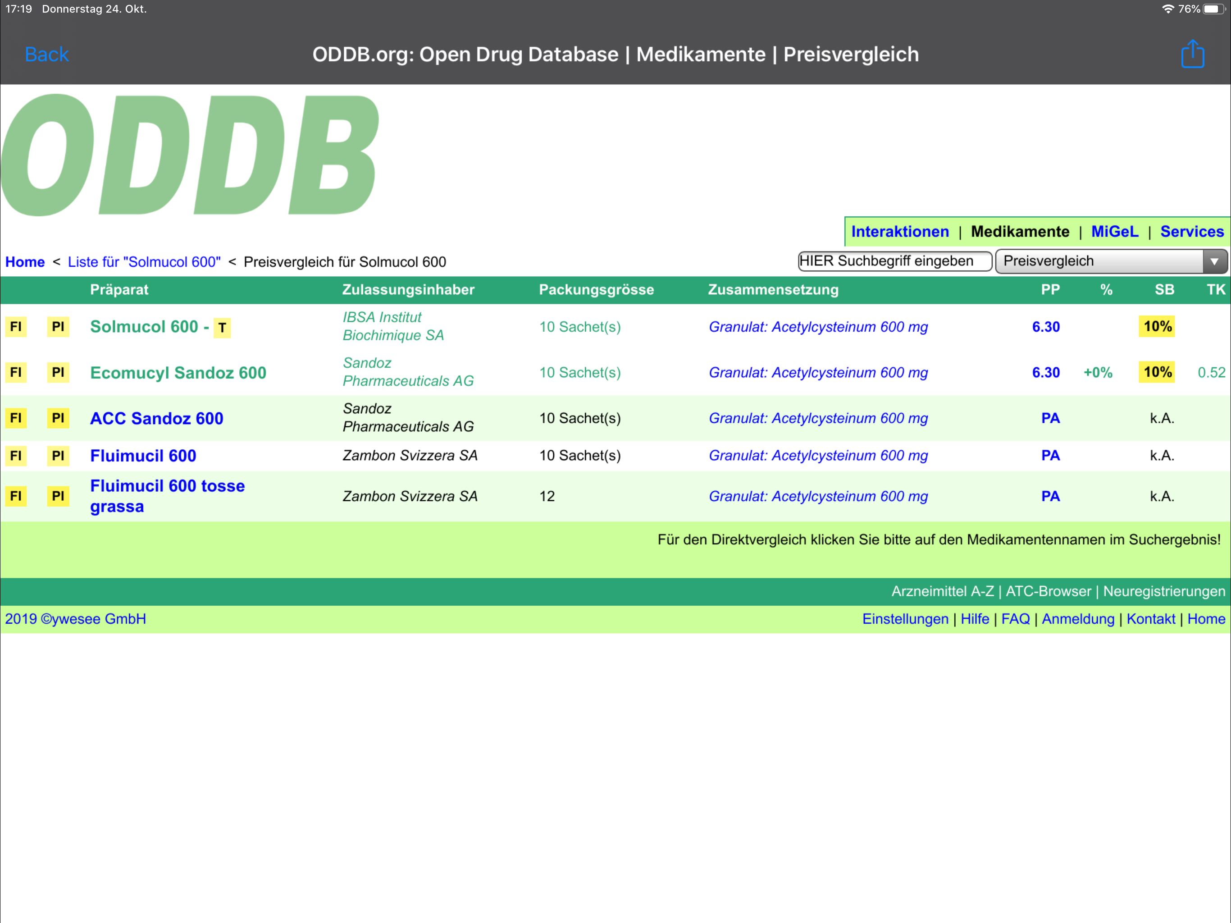Click PA price link for ACC Sandoz 600
Screen dimensions: 1231x923
tap(1050, 418)
